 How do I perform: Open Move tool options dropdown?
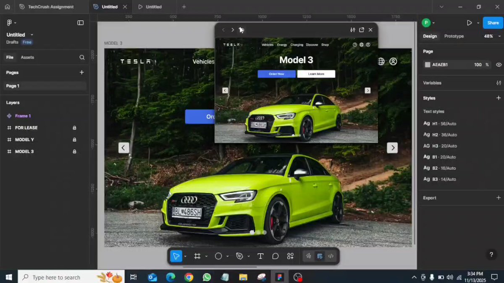(185, 257)
